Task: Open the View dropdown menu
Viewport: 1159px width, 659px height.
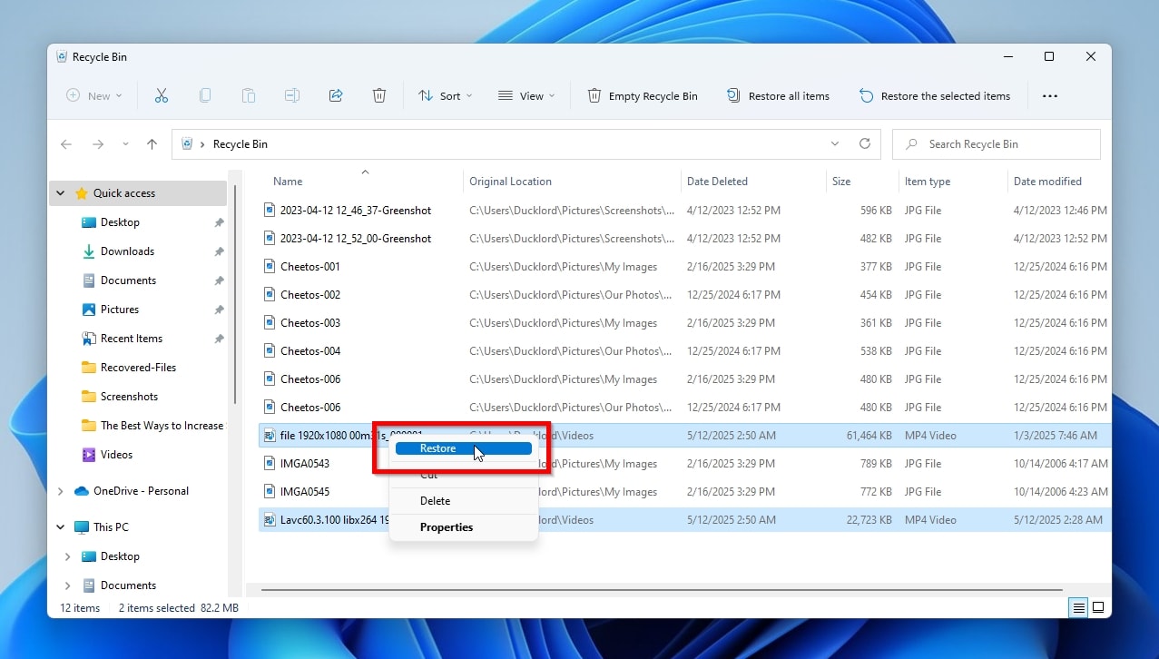Action: [526, 95]
